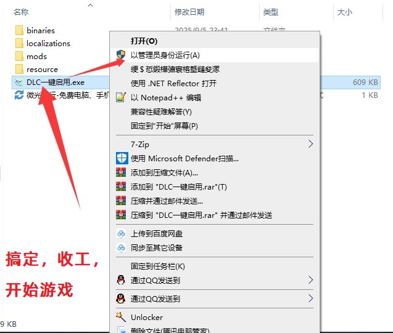Select the resource folder name

42,70
